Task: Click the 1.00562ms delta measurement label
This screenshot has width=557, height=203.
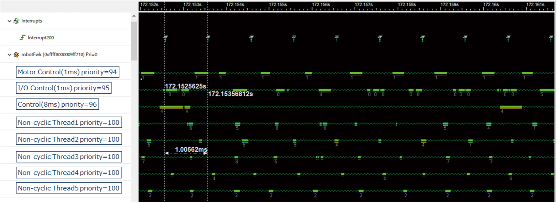Action: (191, 150)
